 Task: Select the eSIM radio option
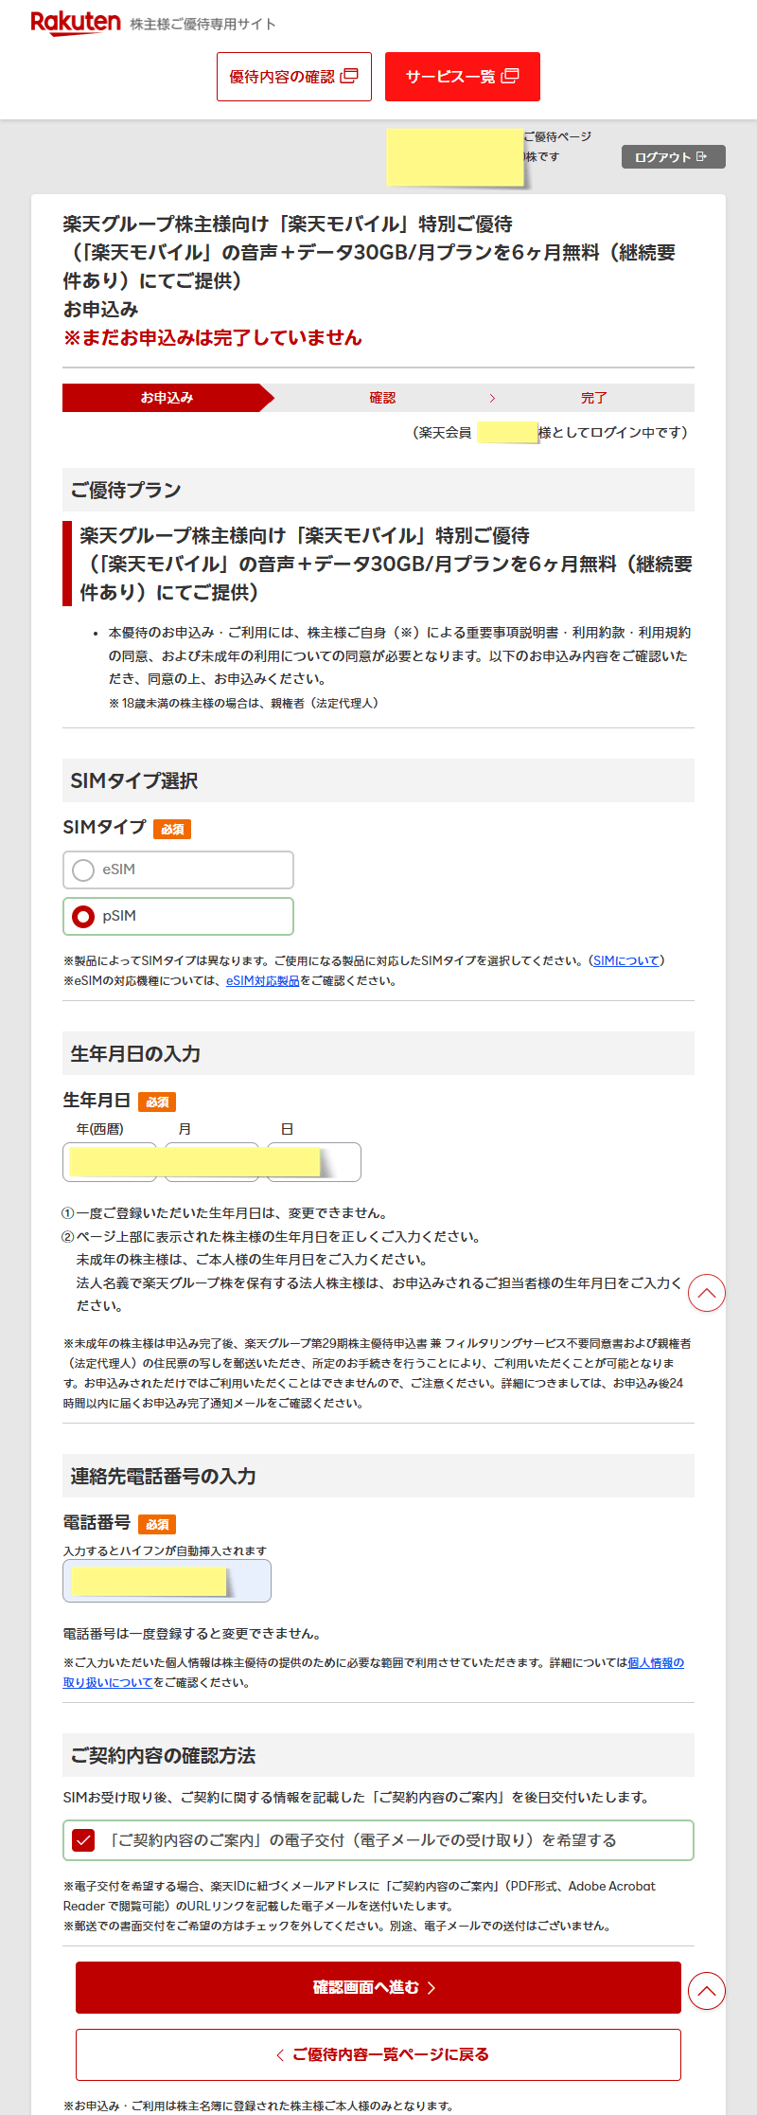tap(178, 869)
